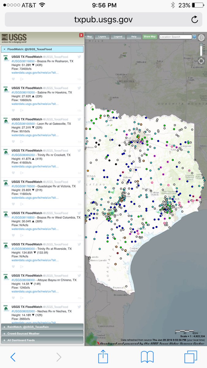Click the blue help icon beside Location Search
Image resolution: width=207 pixels, height=368 pixels.
194,37
